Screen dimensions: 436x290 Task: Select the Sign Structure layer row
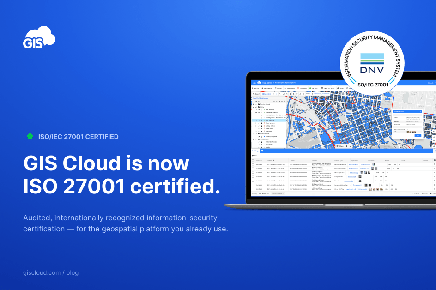coord(269,121)
